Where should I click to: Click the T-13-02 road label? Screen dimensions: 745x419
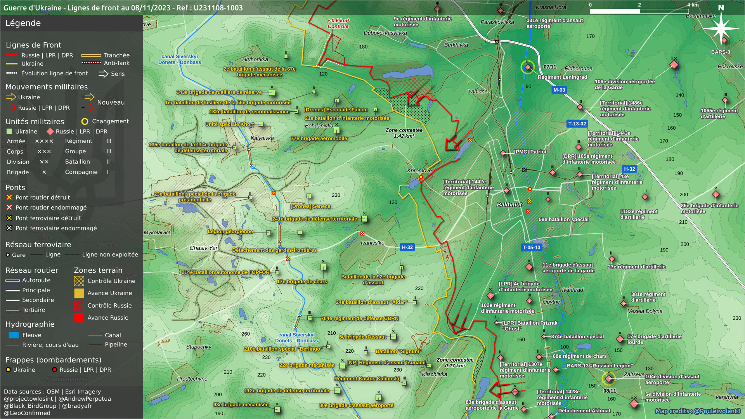577,124
